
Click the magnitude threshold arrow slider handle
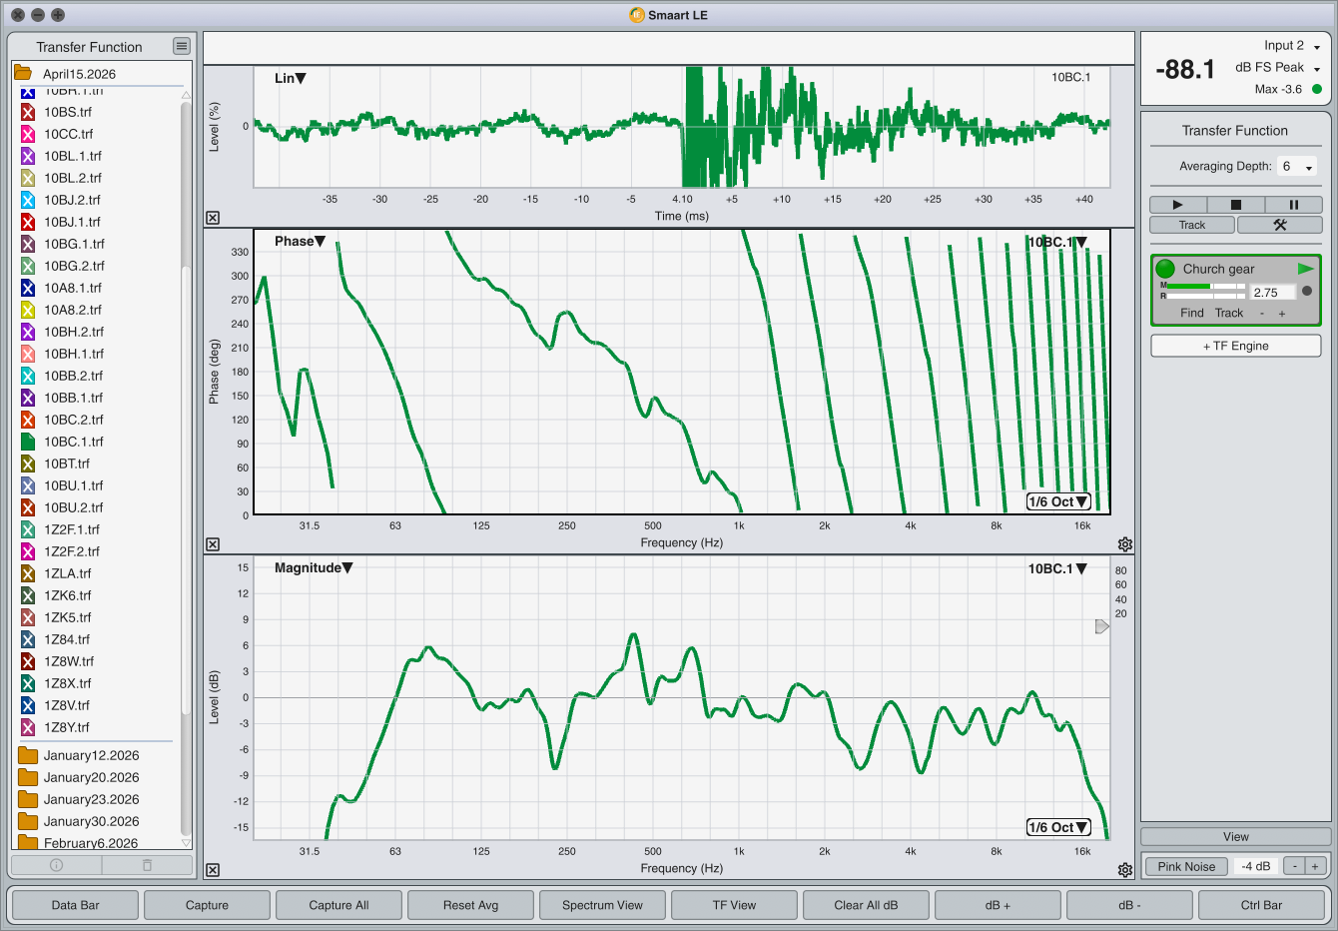click(x=1102, y=626)
